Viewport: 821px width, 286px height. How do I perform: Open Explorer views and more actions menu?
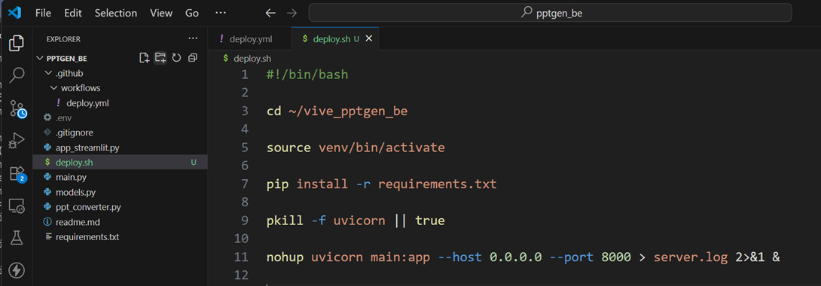point(194,38)
